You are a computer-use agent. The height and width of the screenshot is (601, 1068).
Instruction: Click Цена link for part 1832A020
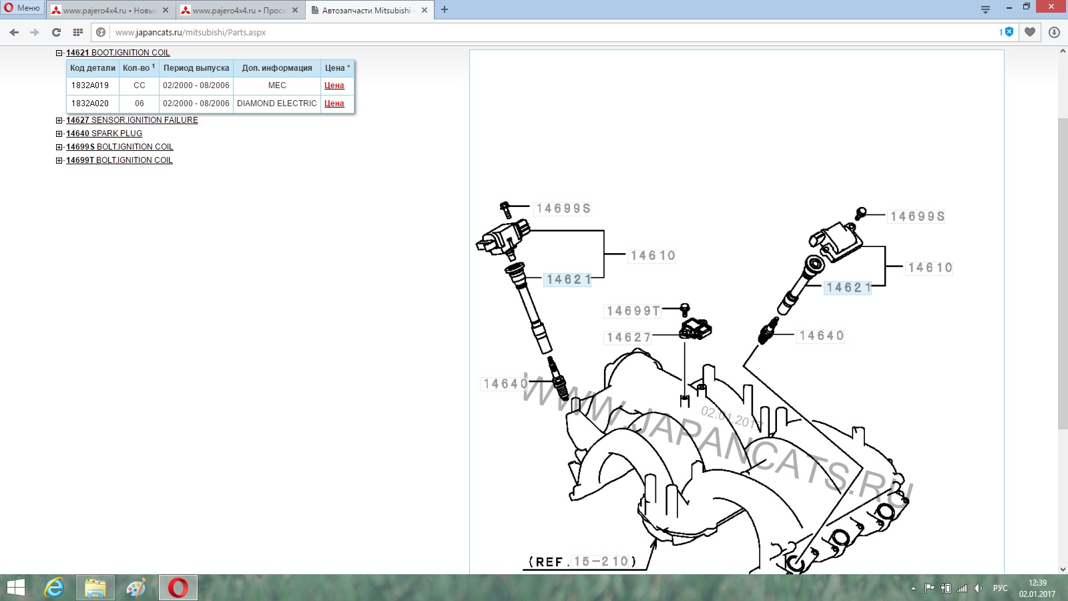[x=334, y=104]
